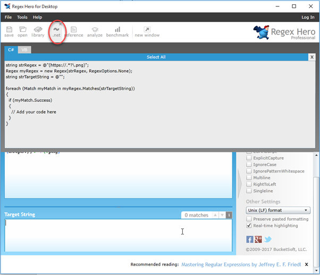Enable IgnorePatternWhitespace option
320x275 pixels.
click(x=249, y=171)
